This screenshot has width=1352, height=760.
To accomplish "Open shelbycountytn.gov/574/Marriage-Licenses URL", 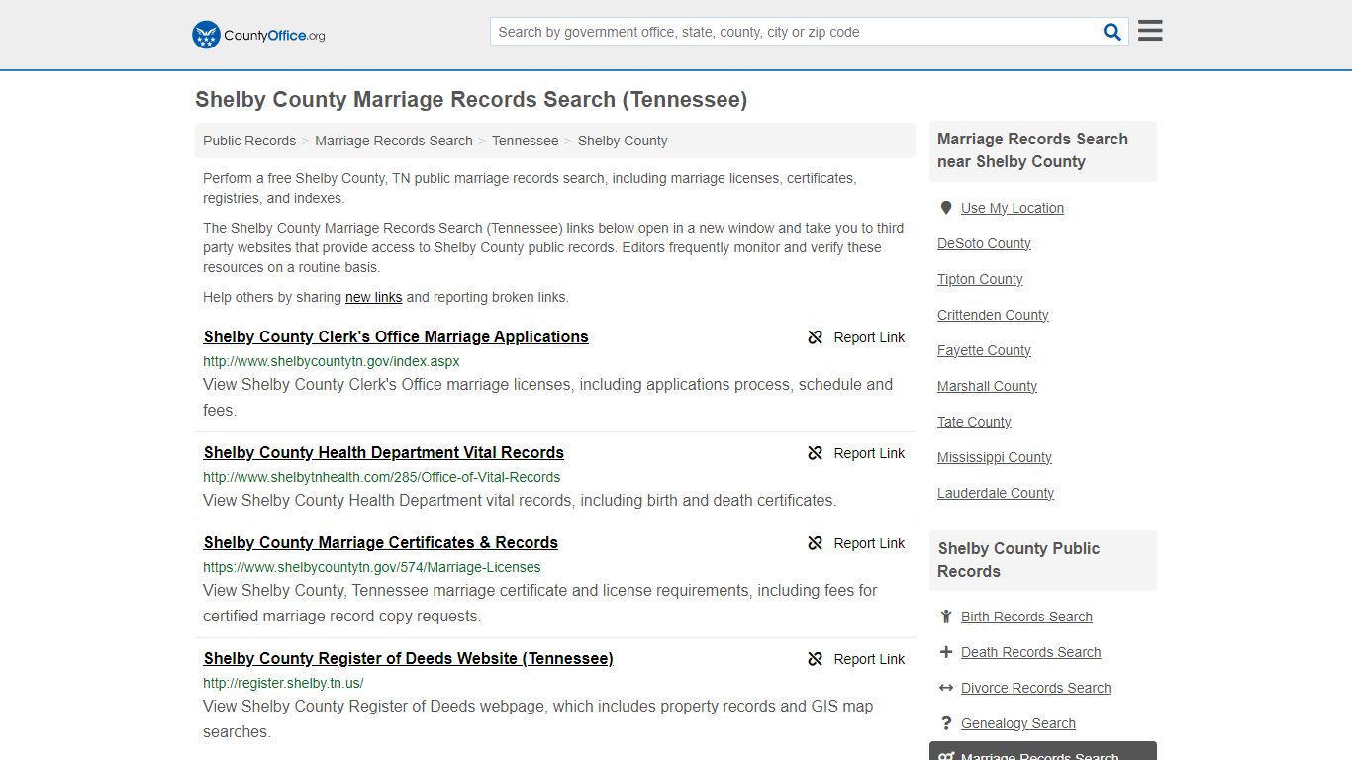I will tap(372, 567).
